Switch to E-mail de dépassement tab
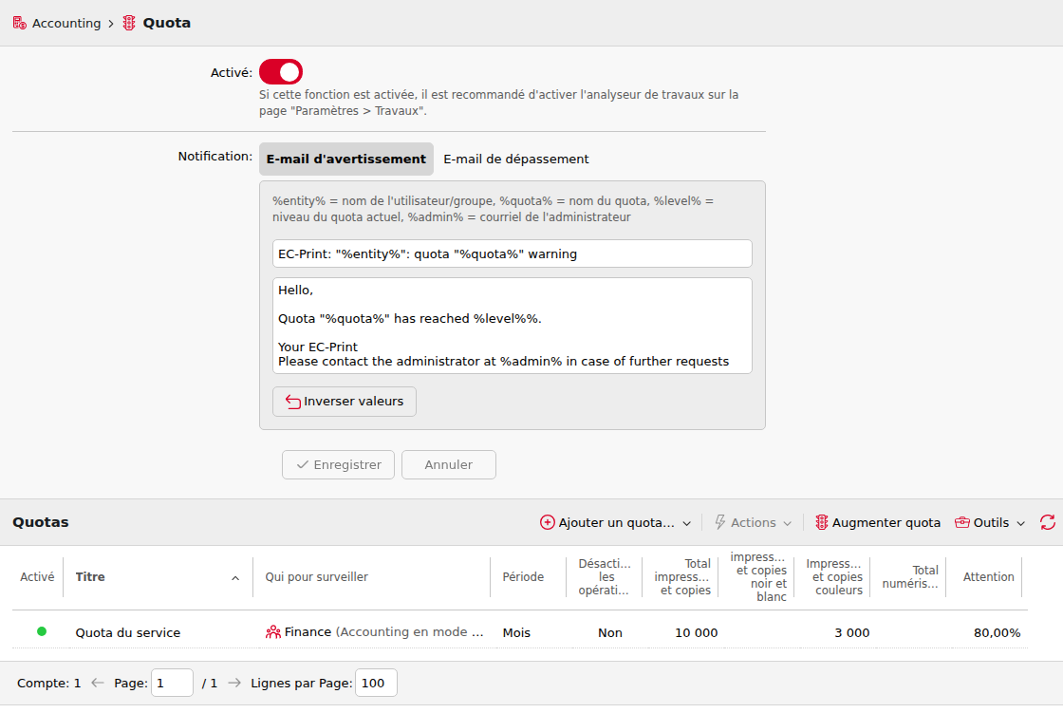 tap(516, 159)
